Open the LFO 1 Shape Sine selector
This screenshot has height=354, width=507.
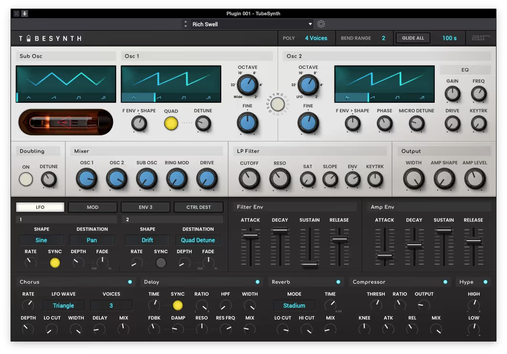41,240
